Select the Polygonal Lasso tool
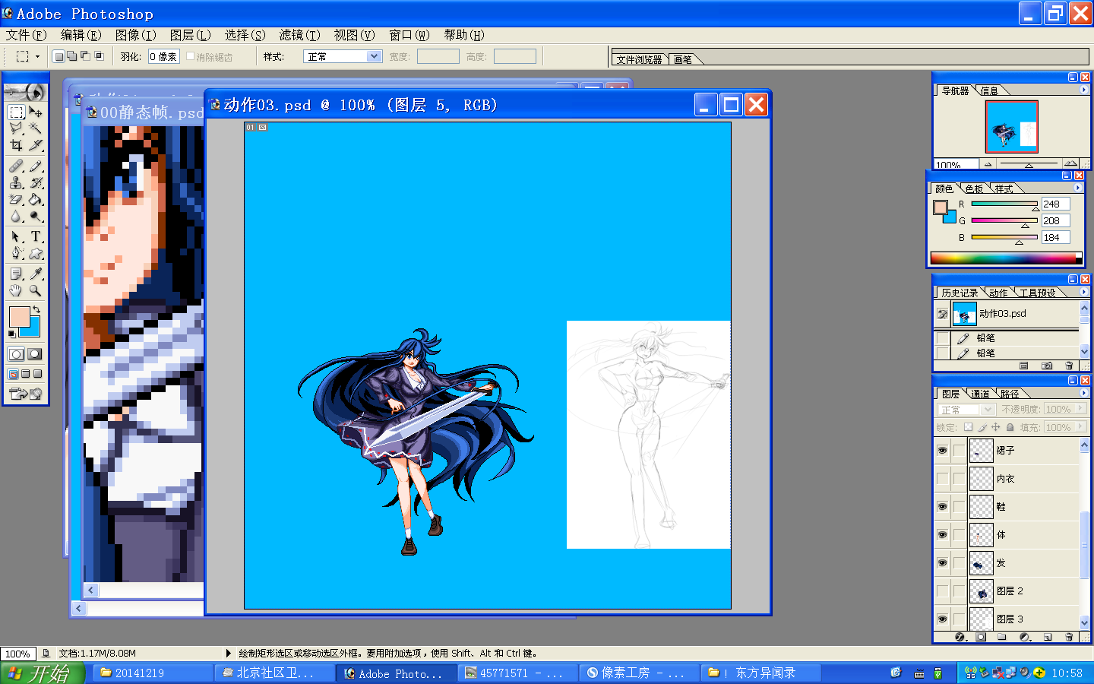The height and width of the screenshot is (684, 1094). [16, 128]
